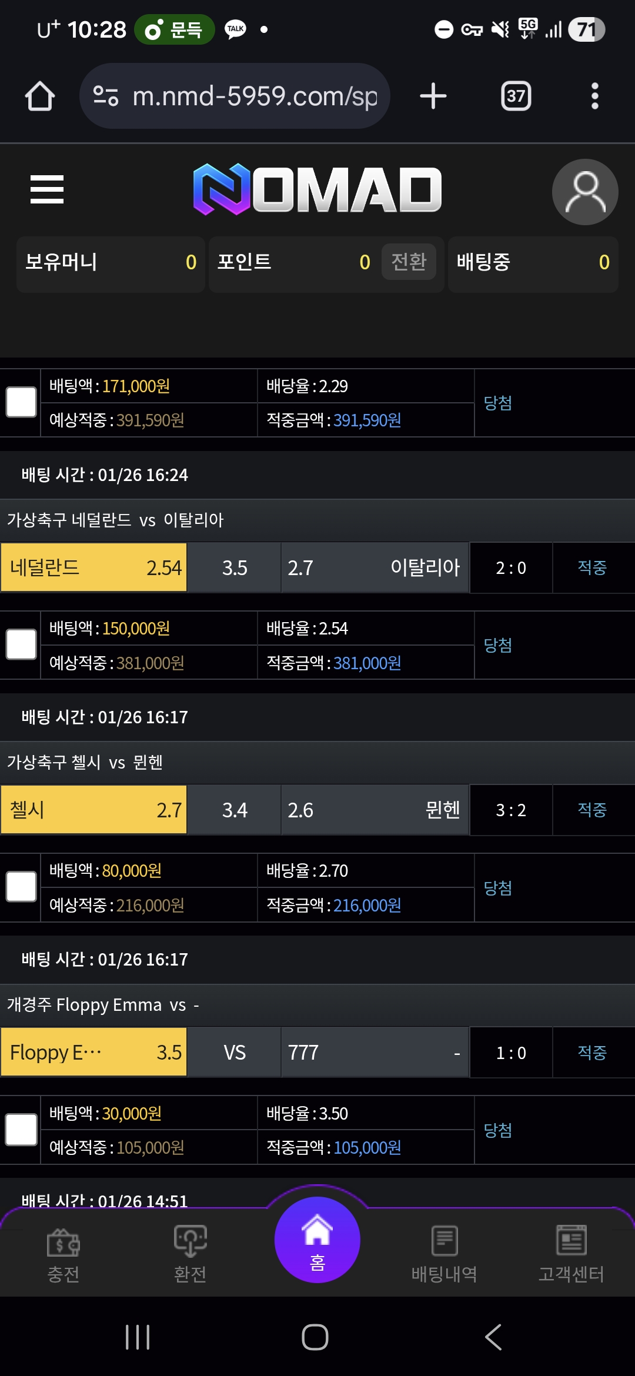Check the box for 171,000원 bet

(21, 403)
